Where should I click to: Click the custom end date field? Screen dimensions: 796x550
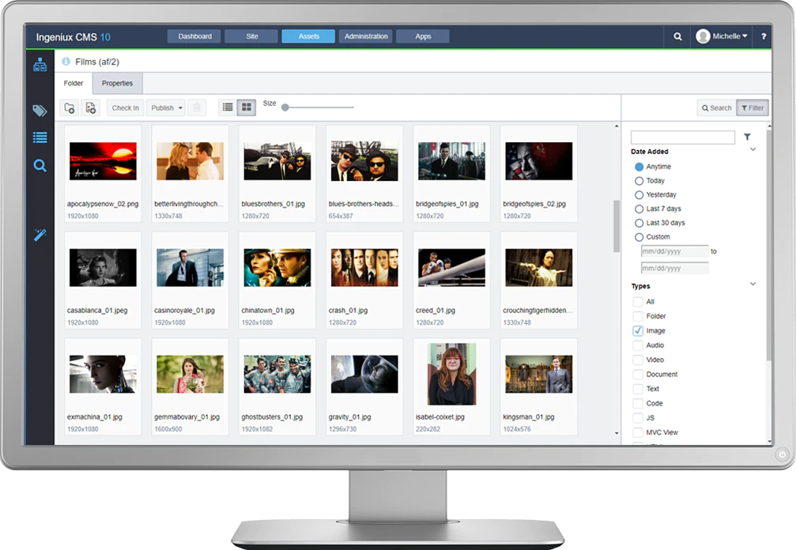coord(675,268)
